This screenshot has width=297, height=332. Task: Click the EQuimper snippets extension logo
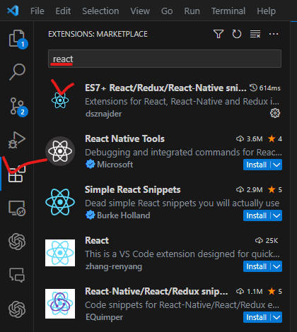point(60,304)
